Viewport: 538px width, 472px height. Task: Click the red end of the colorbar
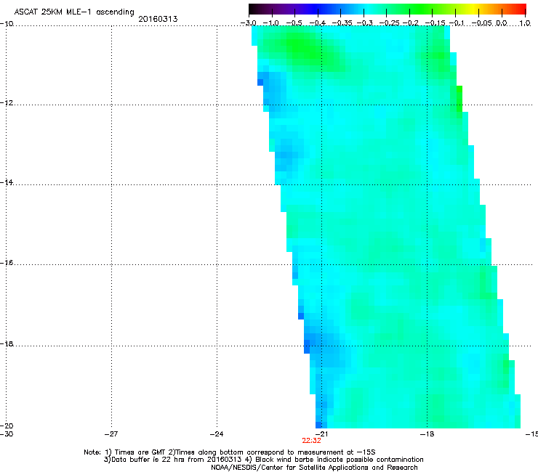(x=520, y=9)
